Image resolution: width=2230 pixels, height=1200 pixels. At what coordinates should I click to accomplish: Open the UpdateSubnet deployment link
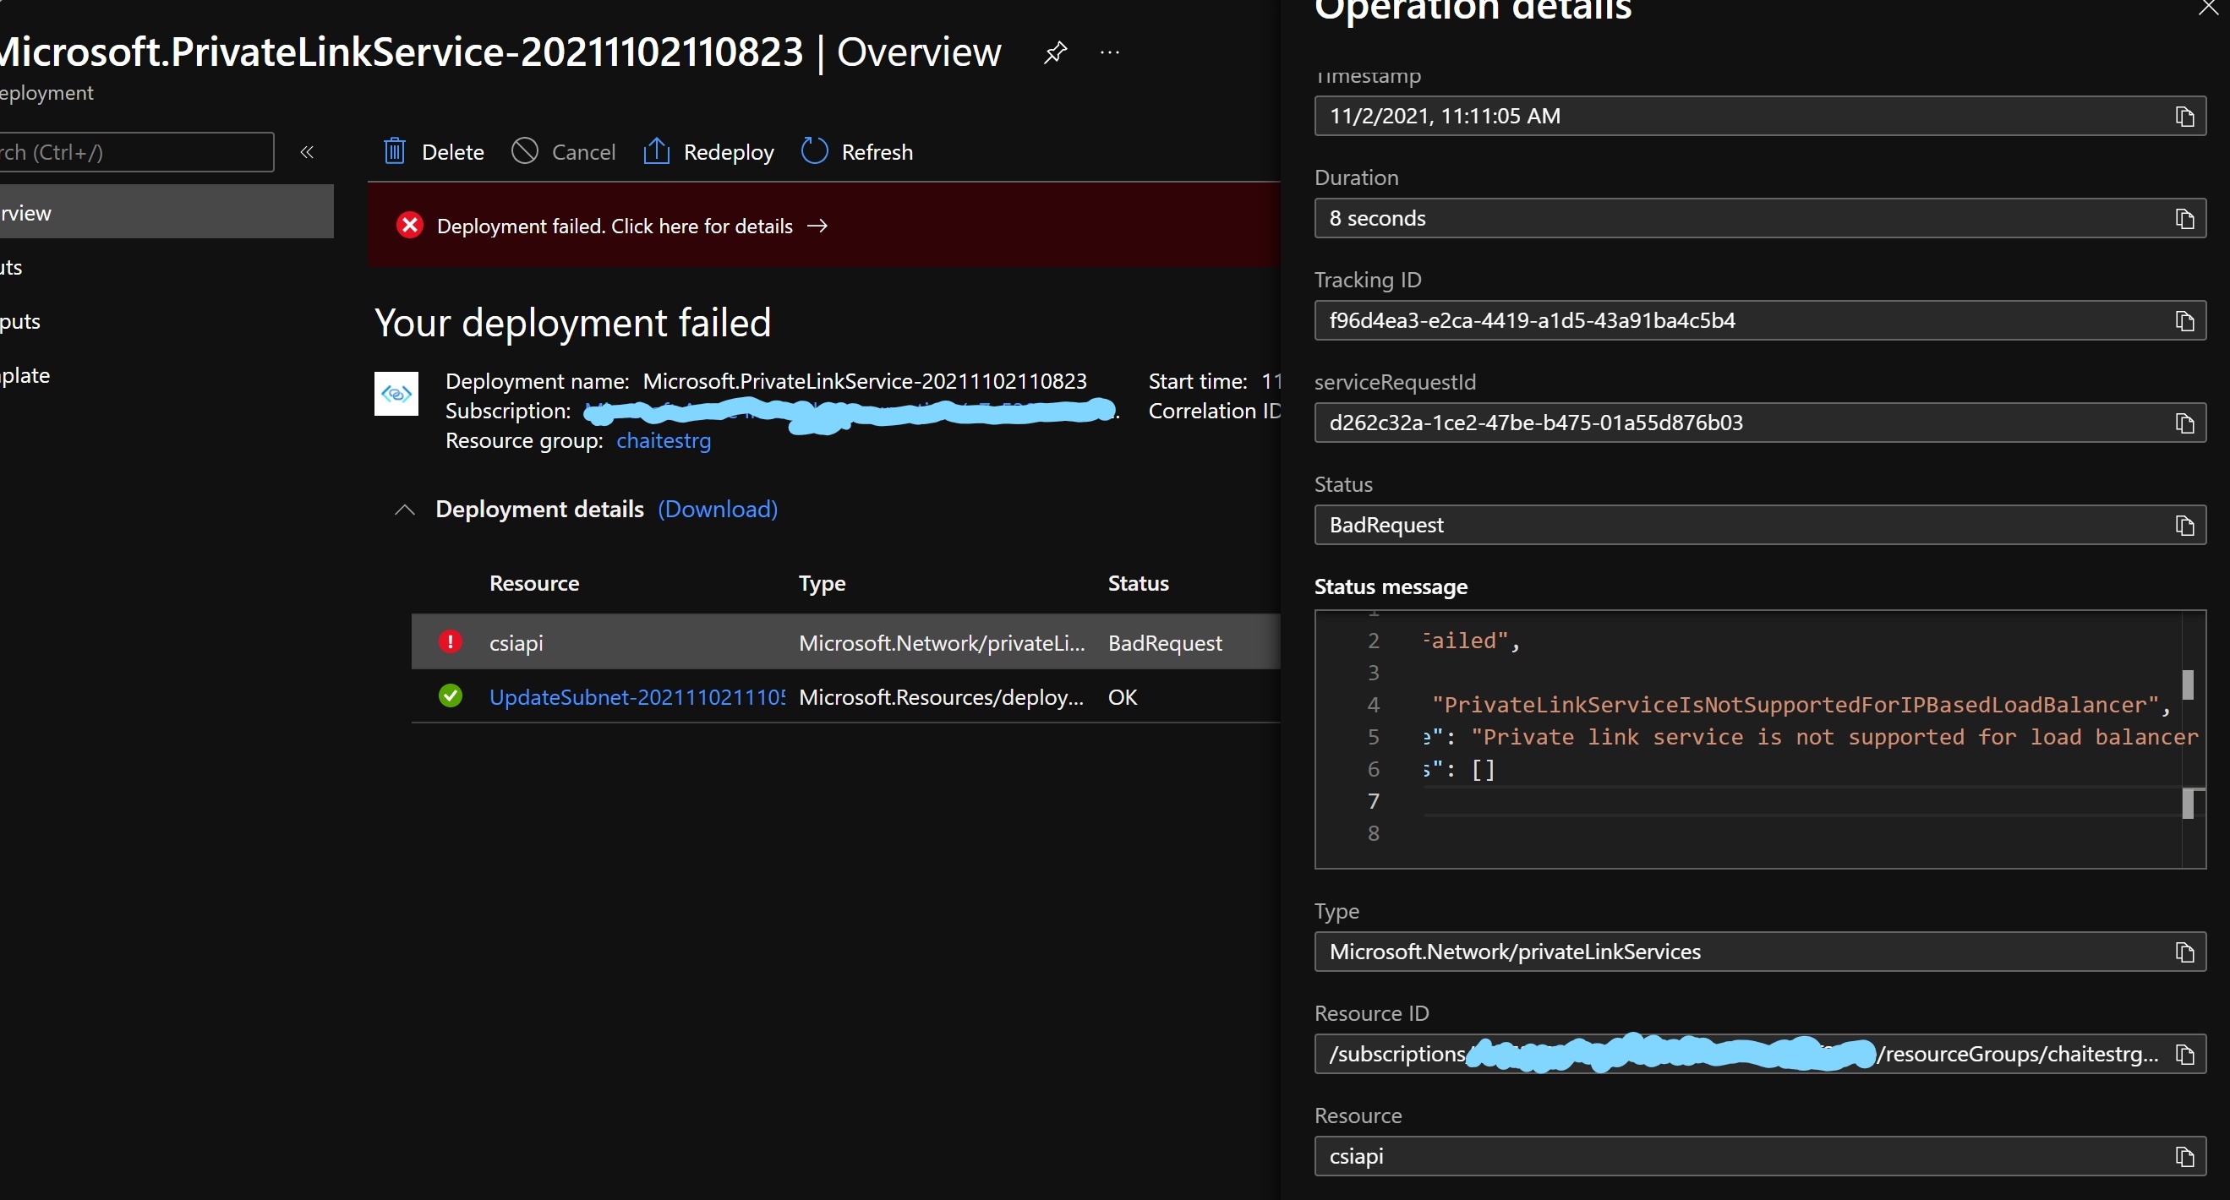(x=637, y=696)
